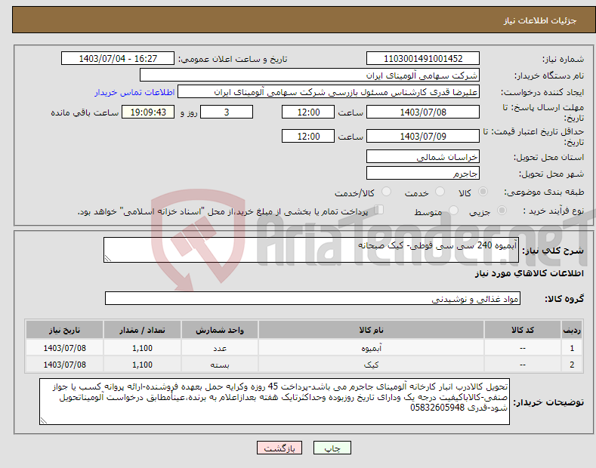Viewport: 596px width, 468px height.
Task: Click the resize handle of description text area
Action: coord(108,258)
